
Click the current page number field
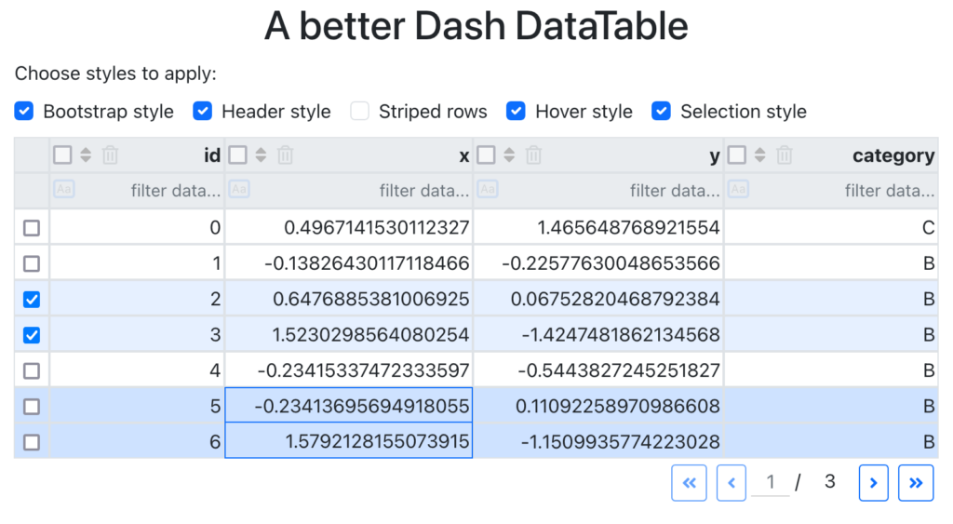pyautogui.click(x=771, y=482)
